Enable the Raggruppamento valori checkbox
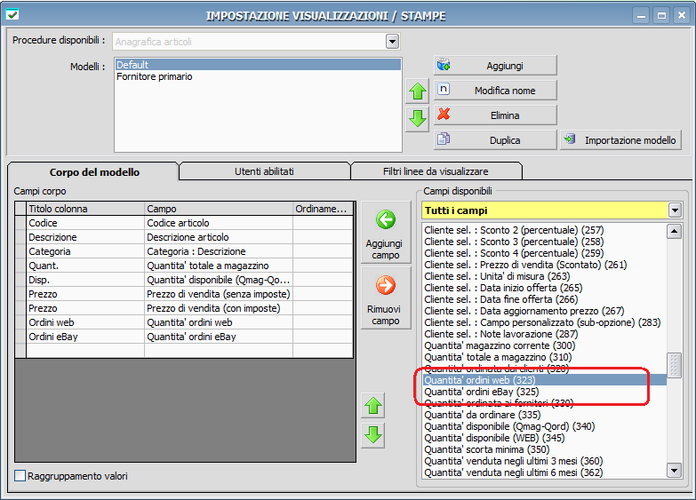Viewport: 696px width, 500px height. (20, 476)
